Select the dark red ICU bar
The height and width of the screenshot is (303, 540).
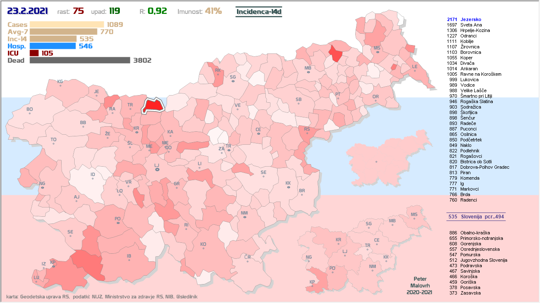(x=34, y=53)
